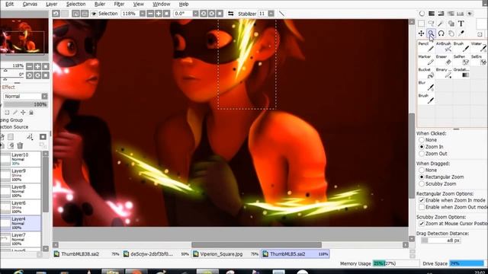
Task: Select Rectangular Zoom radio option
Action: tap(422, 177)
